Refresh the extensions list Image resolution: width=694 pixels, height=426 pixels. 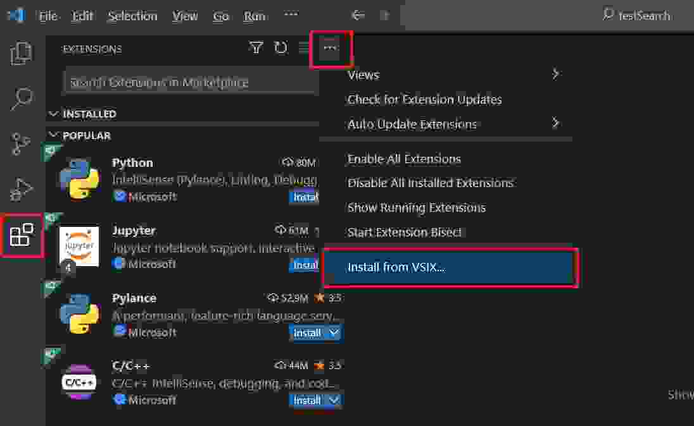coord(281,47)
